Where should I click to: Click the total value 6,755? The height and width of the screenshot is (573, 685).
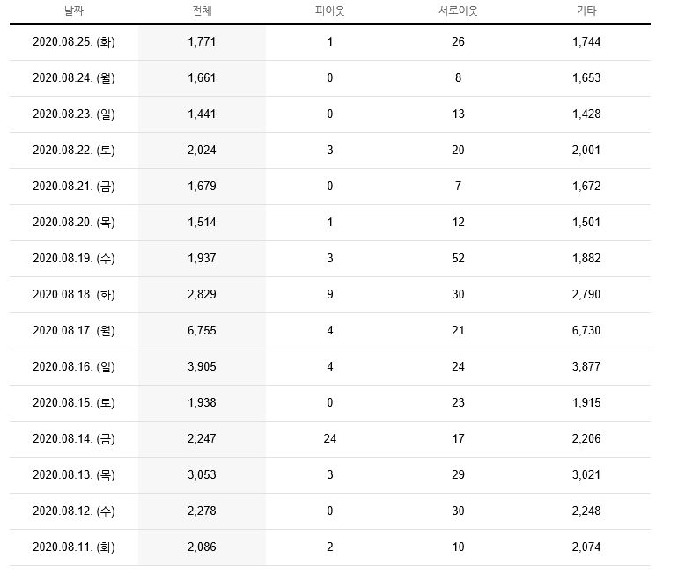click(202, 331)
